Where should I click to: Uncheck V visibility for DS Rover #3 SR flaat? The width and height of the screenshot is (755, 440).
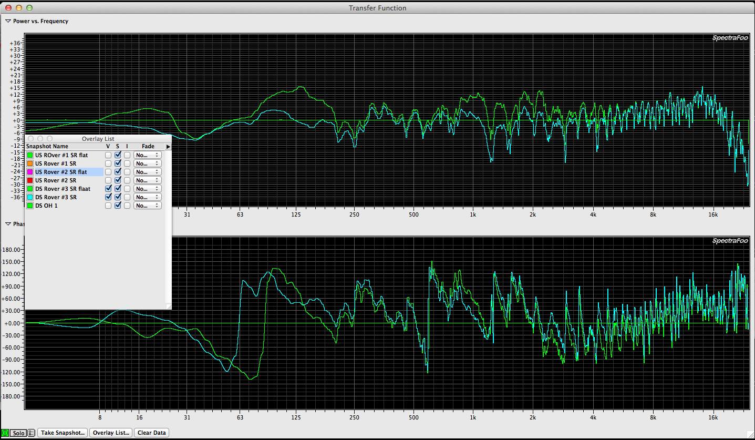click(x=108, y=189)
